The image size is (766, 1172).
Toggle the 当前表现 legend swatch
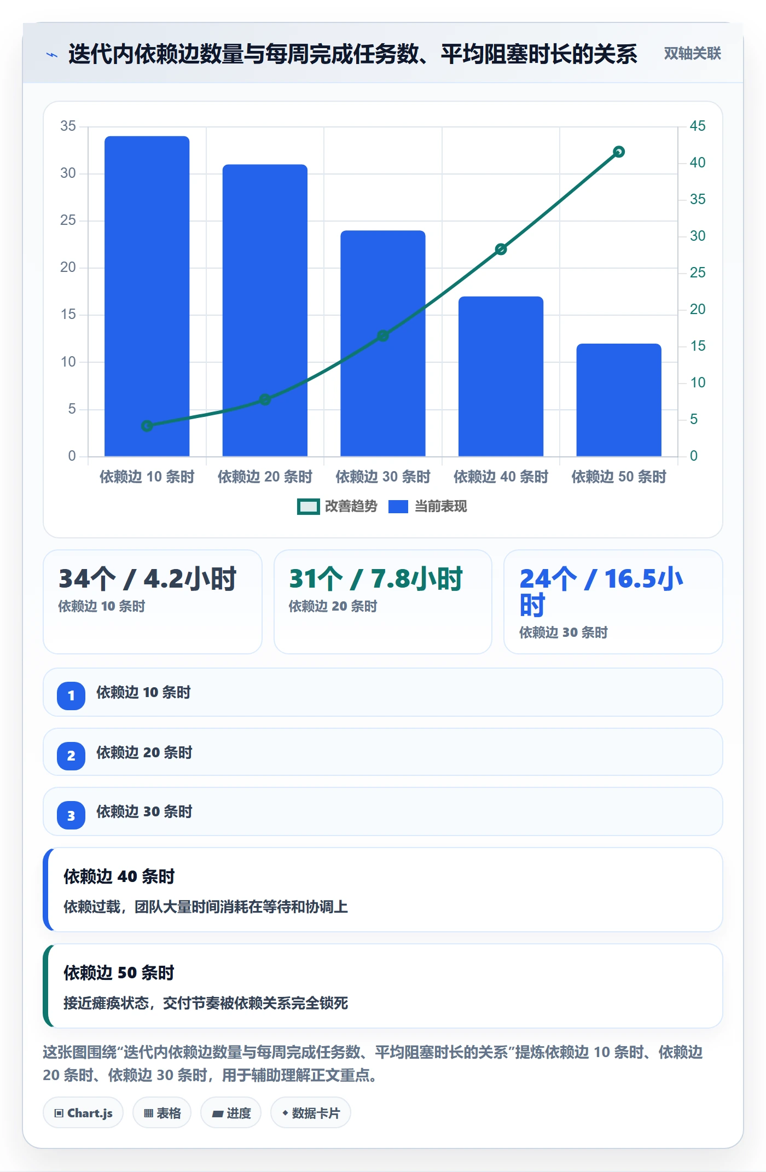[x=398, y=507]
